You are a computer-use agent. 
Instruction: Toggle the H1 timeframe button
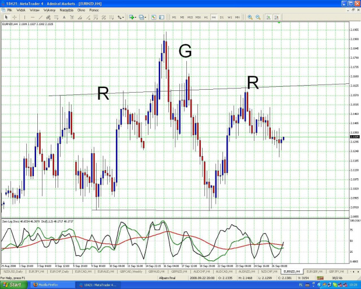click(x=206, y=17)
